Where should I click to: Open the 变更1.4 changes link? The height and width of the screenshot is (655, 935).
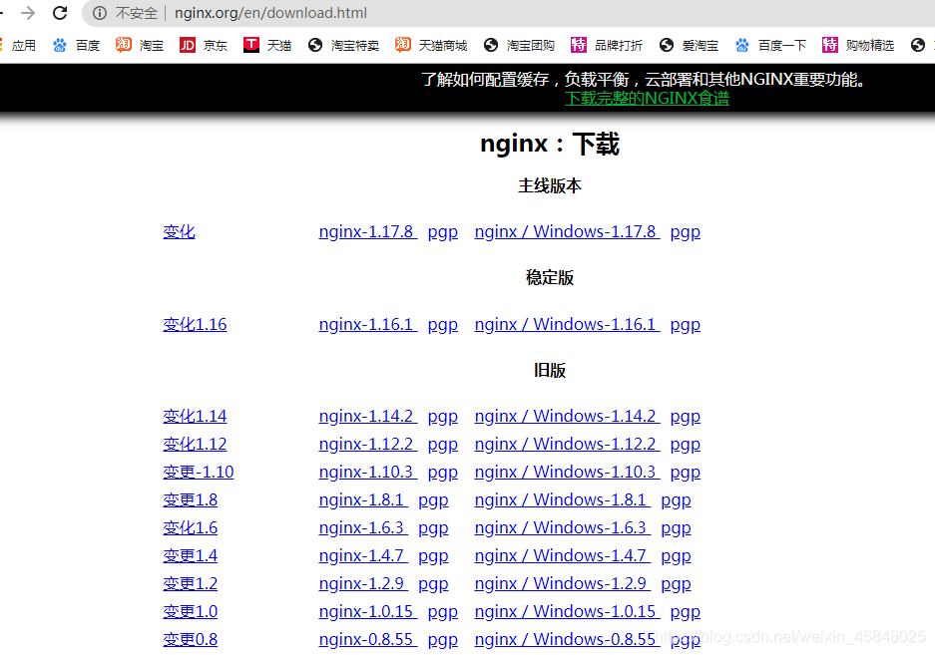point(191,556)
